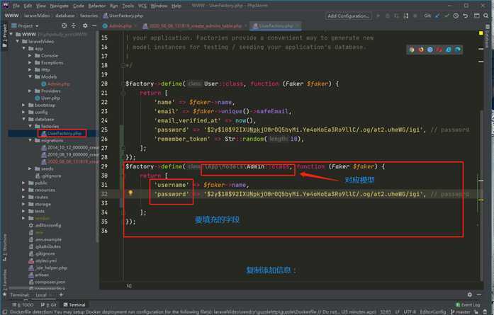Click the master branch in status bar
Viewport: 494px width, 315px height.
[x=460, y=312]
